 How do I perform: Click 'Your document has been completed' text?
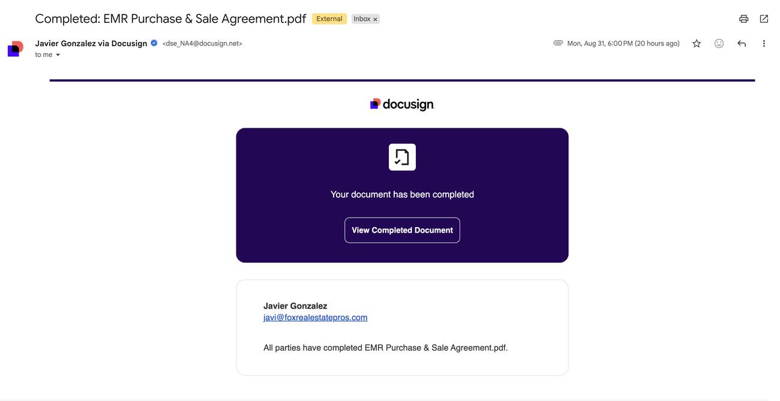[x=402, y=194]
